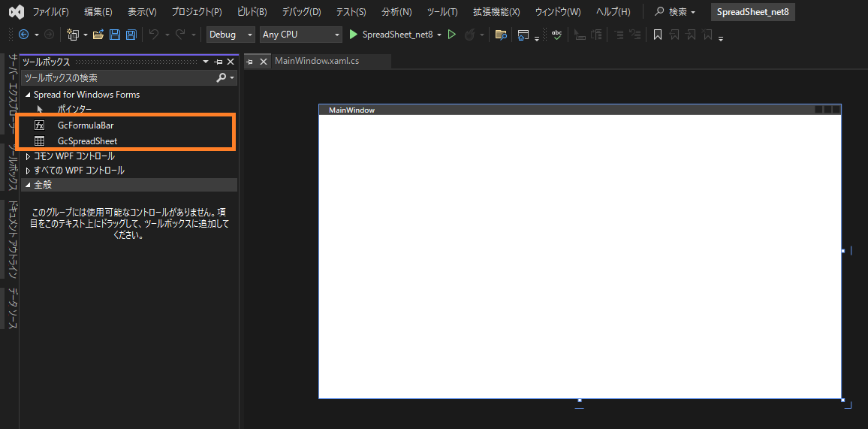Click the SpreadSheet_net8 solution name button
Screen dimensions: 868x429
coord(753,11)
